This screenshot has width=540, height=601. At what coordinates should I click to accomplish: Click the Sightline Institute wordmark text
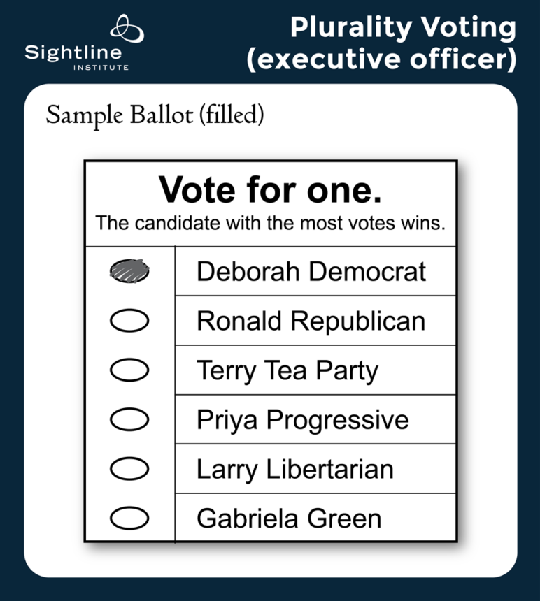[x=73, y=52]
